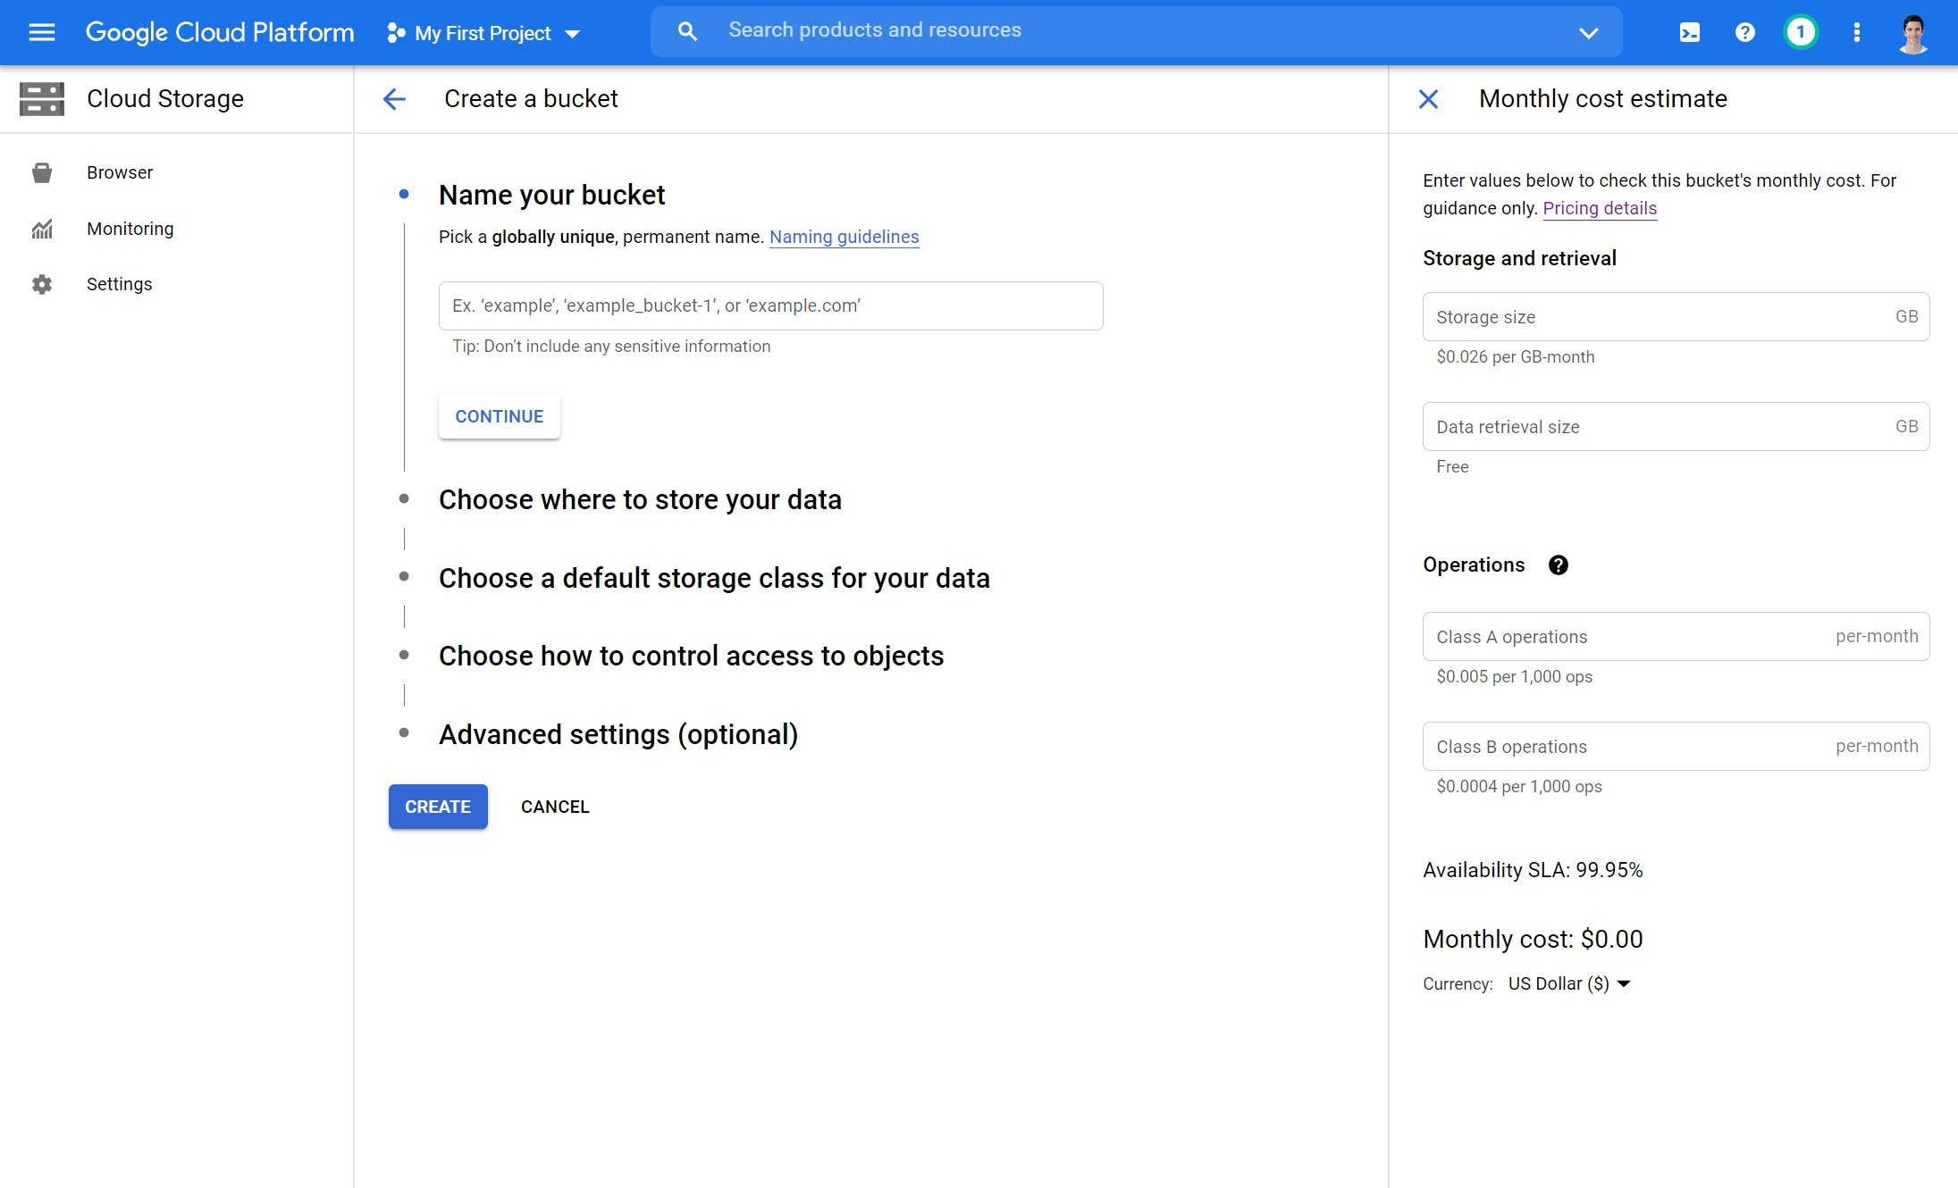Change the currency from US Dollar
Screen dimensions: 1958x1188
point(1568,983)
